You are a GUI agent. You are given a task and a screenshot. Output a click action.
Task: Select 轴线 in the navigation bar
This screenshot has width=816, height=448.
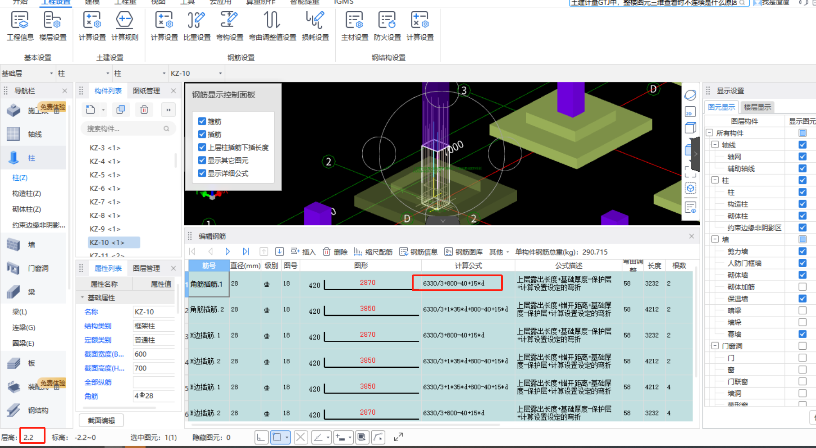click(34, 134)
